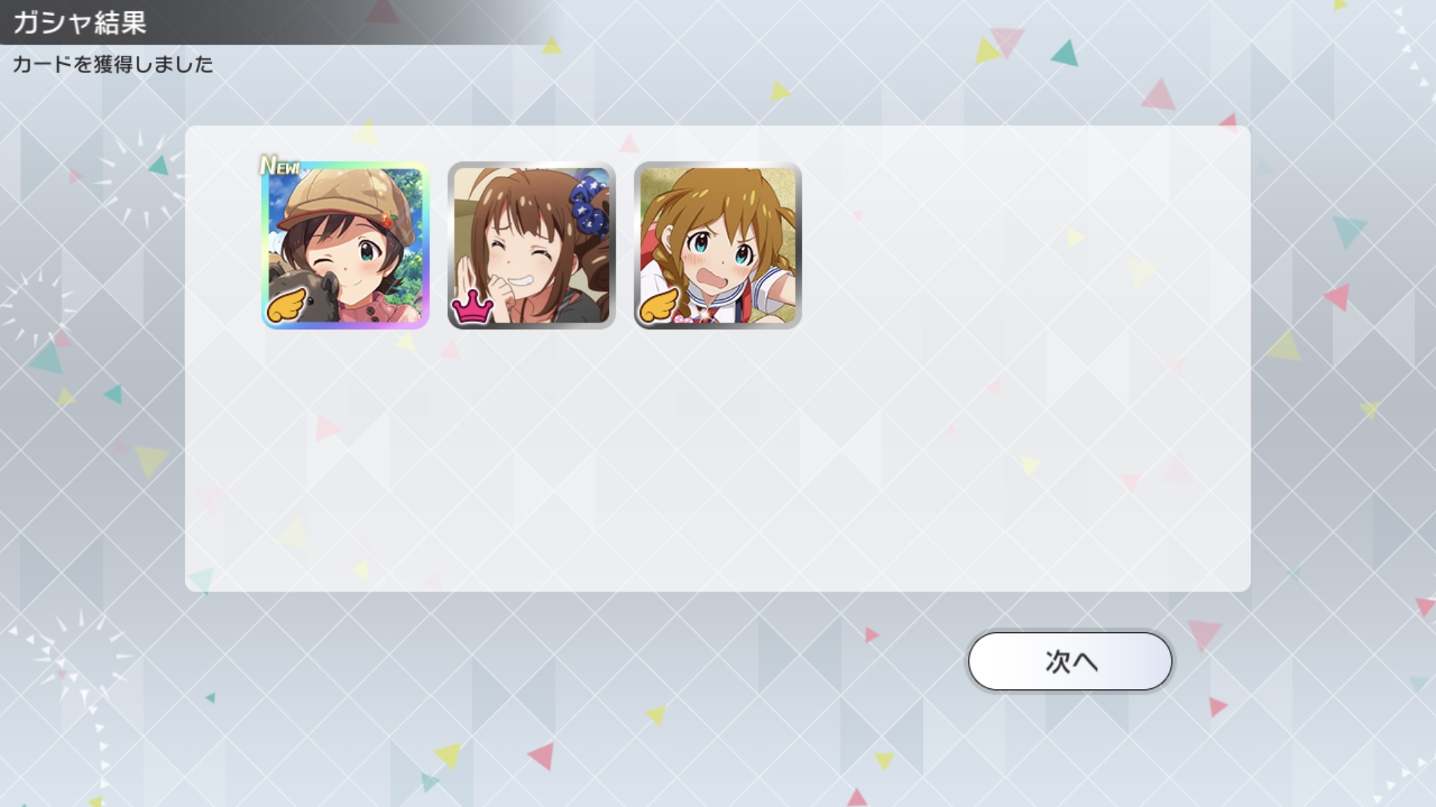Viewport: 1436px width, 807px height.
Task: Open the braided girl in sailor uniform card
Action: pyautogui.click(x=718, y=246)
